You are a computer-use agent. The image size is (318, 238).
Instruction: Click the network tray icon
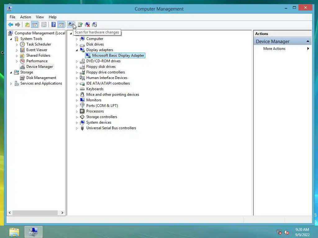tap(279, 232)
